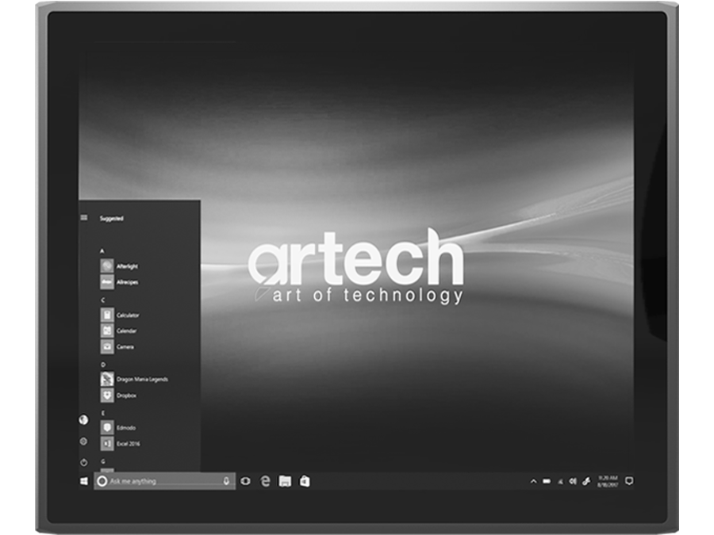
Task: Toggle Task View from the taskbar
Action: click(245, 481)
